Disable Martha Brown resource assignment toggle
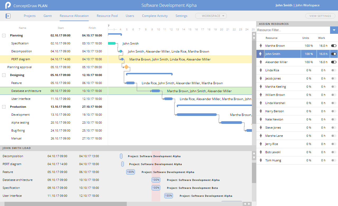The width and height of the screenshot is (338, 206). [x=334, y=46]
